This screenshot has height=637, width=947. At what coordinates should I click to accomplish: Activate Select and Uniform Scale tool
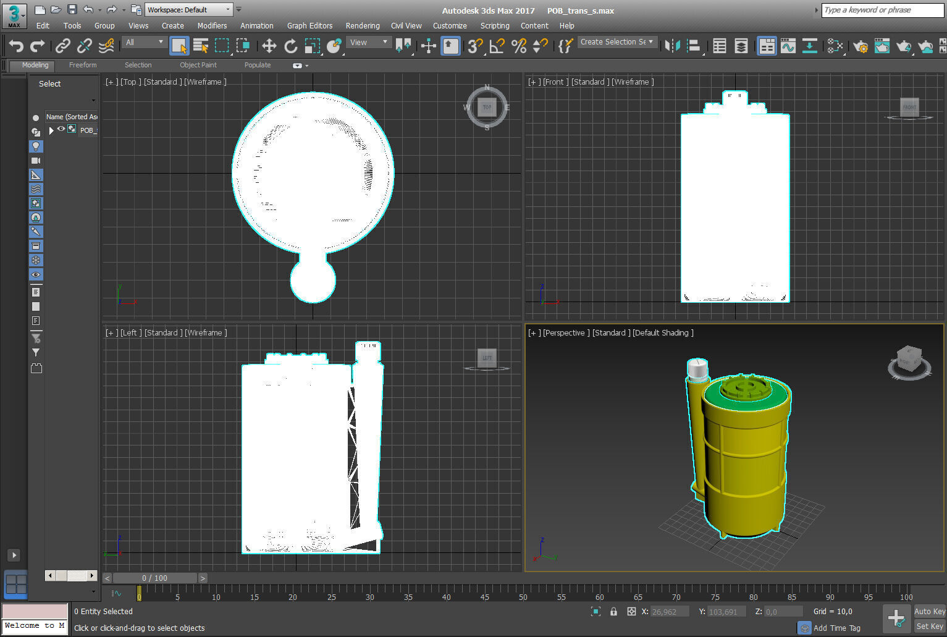[x=313, y=46]
